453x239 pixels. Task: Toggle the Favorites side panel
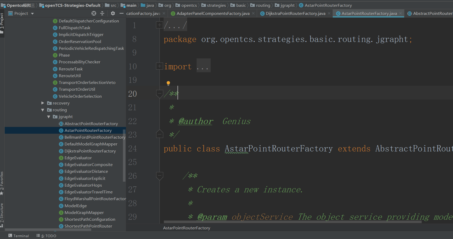pyautogui.click(x=2, y=182)
